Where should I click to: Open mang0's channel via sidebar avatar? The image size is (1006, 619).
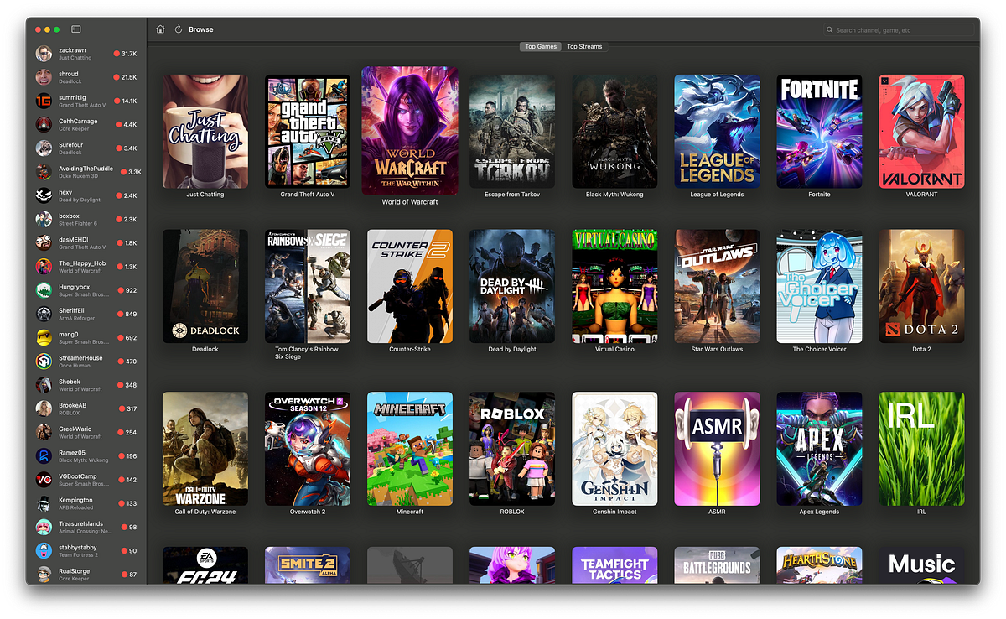point(43,338)
